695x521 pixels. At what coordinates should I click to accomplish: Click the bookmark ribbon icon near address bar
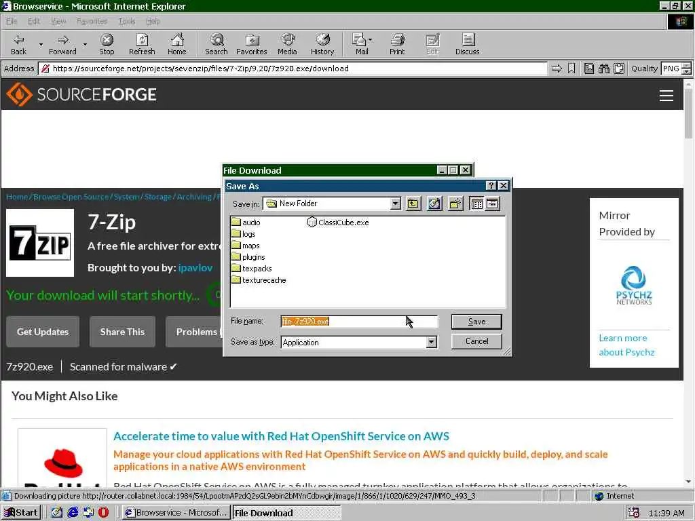(x=571, y=69)
